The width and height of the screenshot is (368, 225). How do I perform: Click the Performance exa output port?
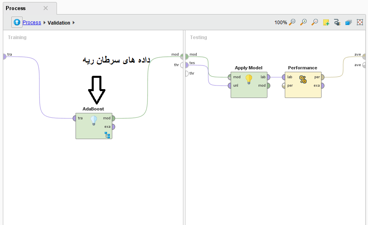[x=322, y=85]
